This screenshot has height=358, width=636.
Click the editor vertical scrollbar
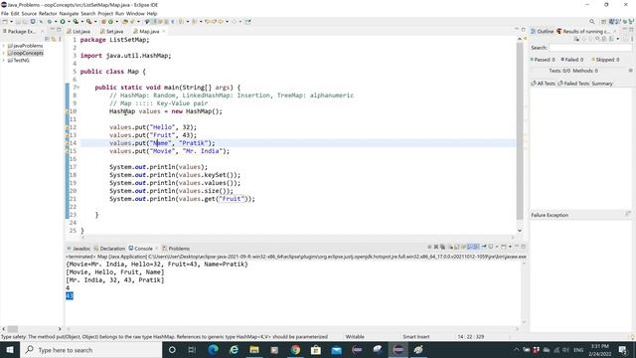(520, 130)
